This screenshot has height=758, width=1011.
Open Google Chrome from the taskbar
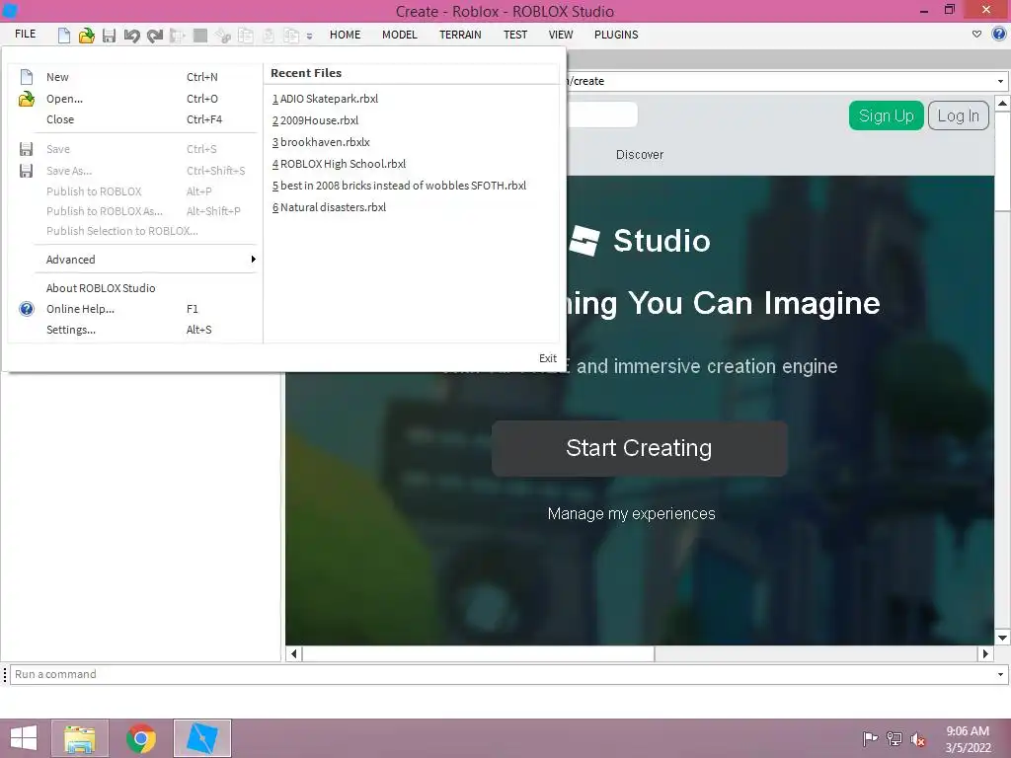click(141, 738)
